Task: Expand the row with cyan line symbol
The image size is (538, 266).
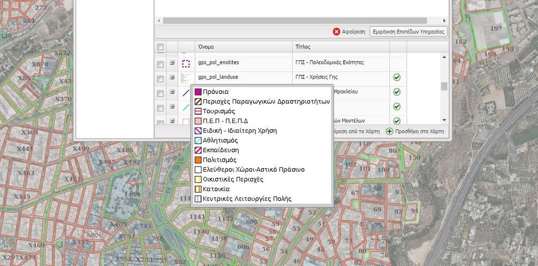Action: [172, 107]
